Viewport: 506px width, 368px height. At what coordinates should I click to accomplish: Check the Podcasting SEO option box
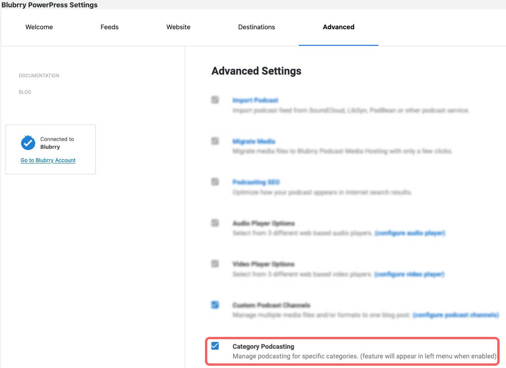215,182
